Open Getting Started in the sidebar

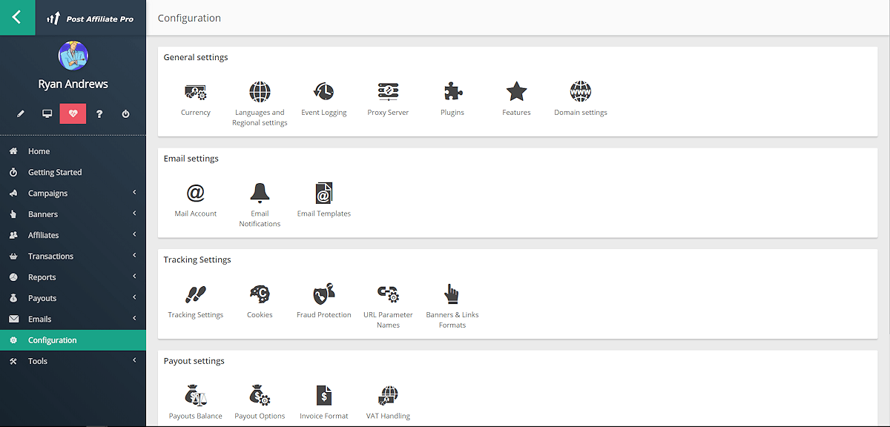click(73, 172)
